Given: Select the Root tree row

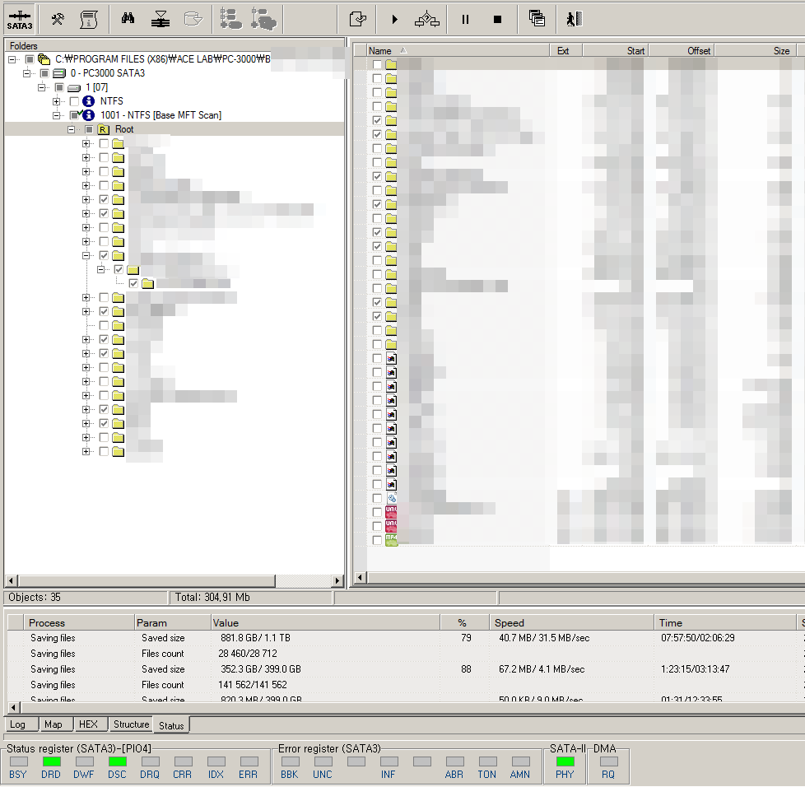Looking at the screenshot, I should (174, 129).
